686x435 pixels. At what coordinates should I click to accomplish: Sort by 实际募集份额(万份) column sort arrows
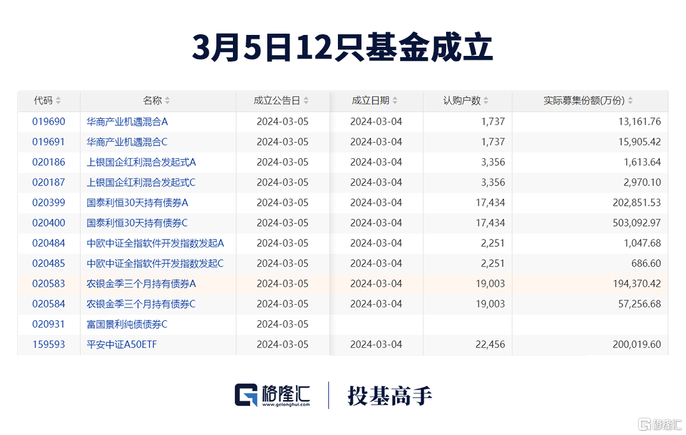630,101
